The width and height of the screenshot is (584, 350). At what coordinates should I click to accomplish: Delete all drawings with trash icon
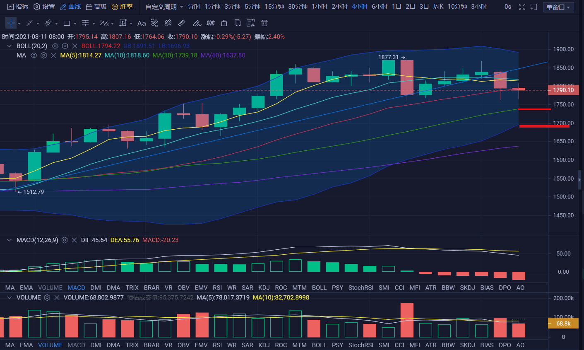point(264,23)
